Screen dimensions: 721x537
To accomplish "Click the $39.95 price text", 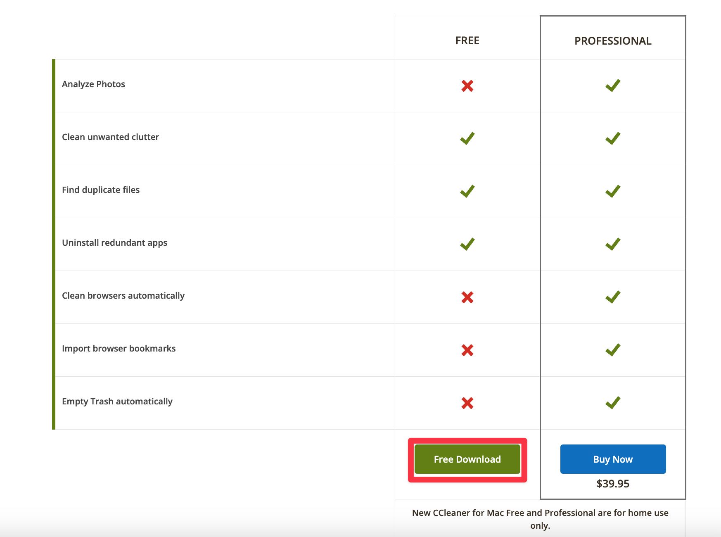I will 613,484.
